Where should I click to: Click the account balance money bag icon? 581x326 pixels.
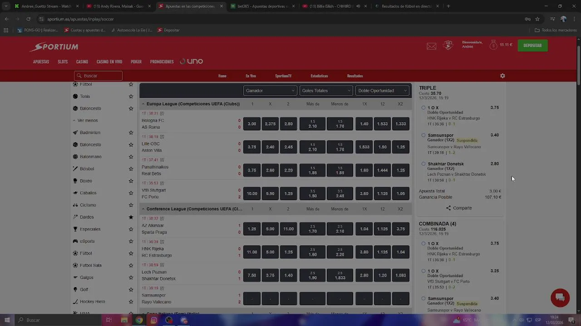click(493, 45)
